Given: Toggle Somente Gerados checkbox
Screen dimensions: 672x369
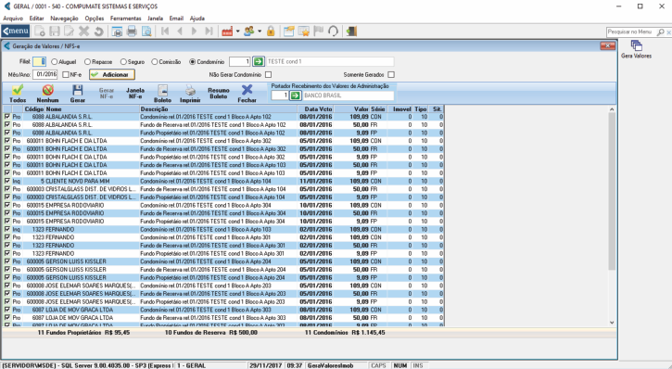Looking at the screenshot, I should [391, 74].
